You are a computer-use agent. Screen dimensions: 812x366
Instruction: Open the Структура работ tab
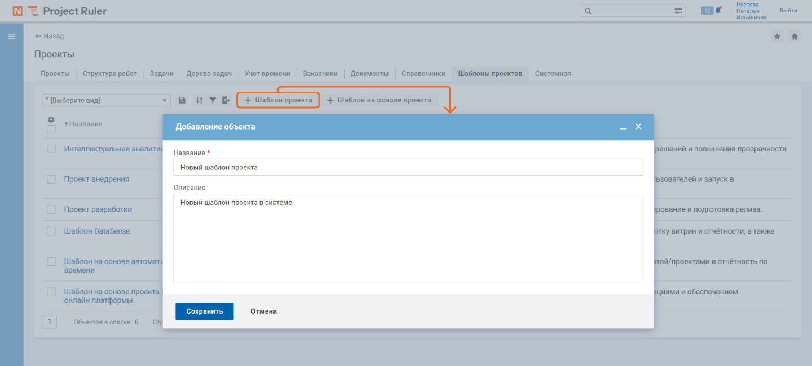pyautogui.click(x=109, y=74)
